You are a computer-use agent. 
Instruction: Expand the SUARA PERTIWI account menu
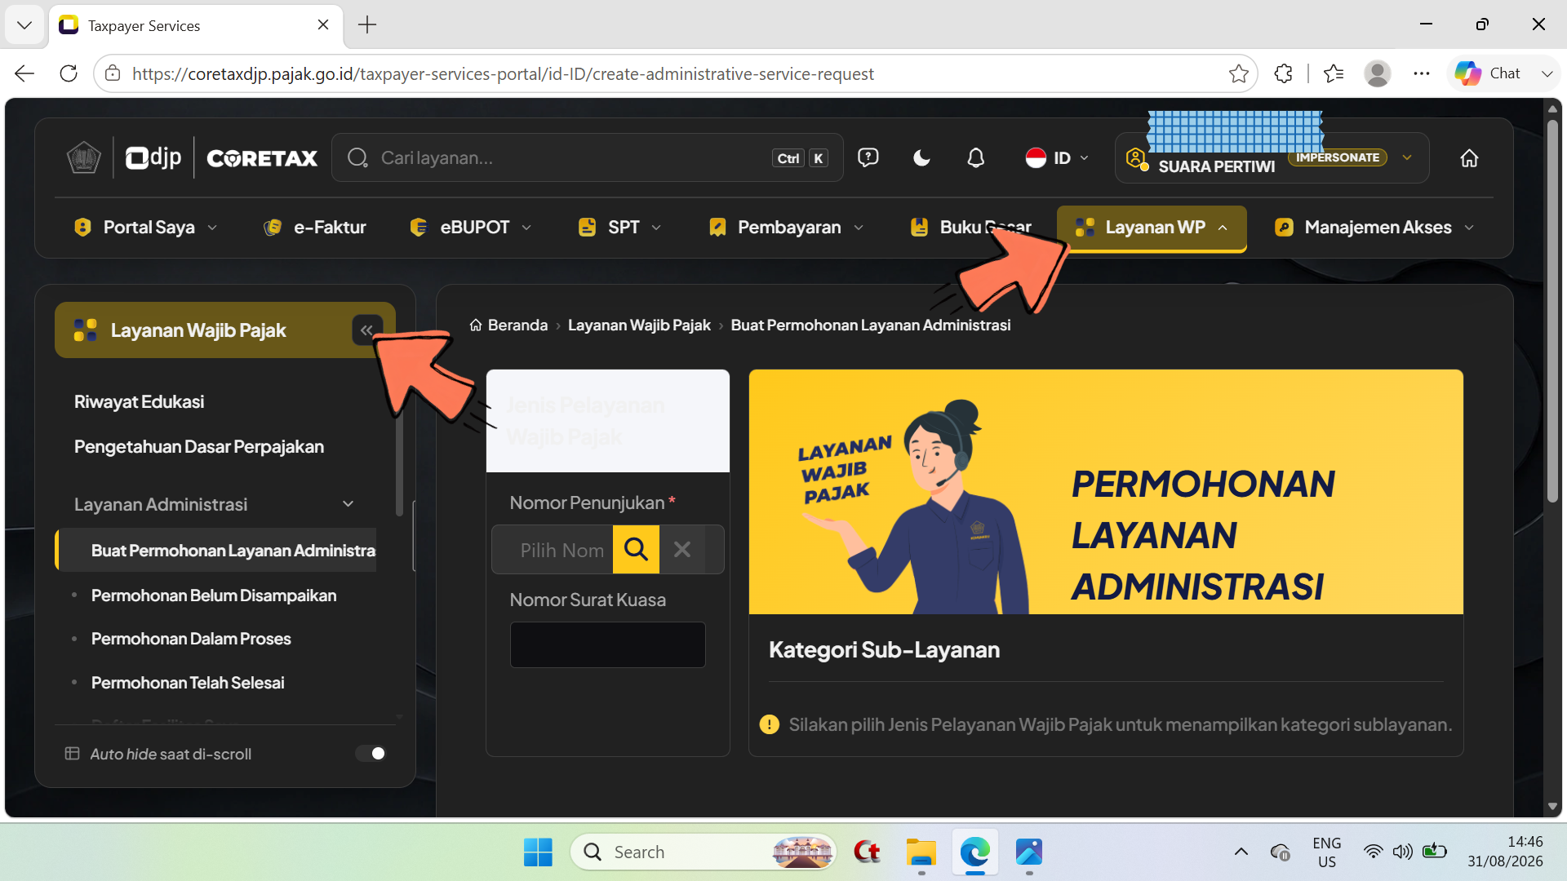[1406, 158]
